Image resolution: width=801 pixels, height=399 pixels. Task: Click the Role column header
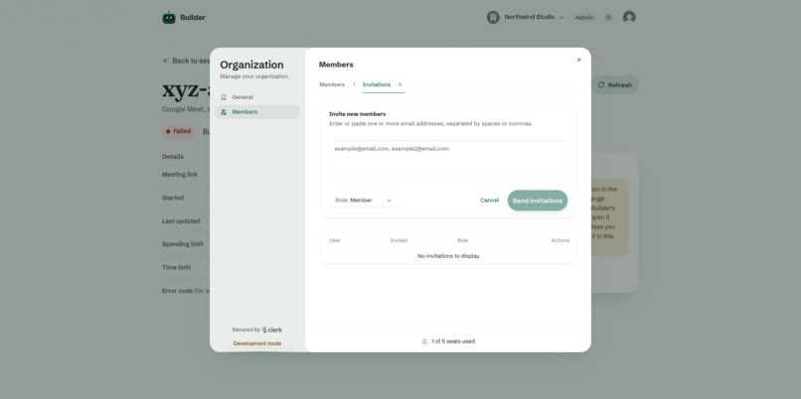click(x=462, y=240)
